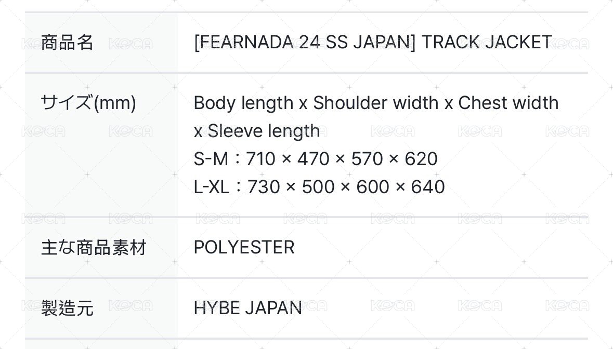Click the 620 sleeve length value

(421, 159)
